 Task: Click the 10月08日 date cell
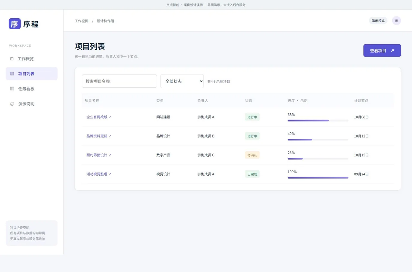361,117
